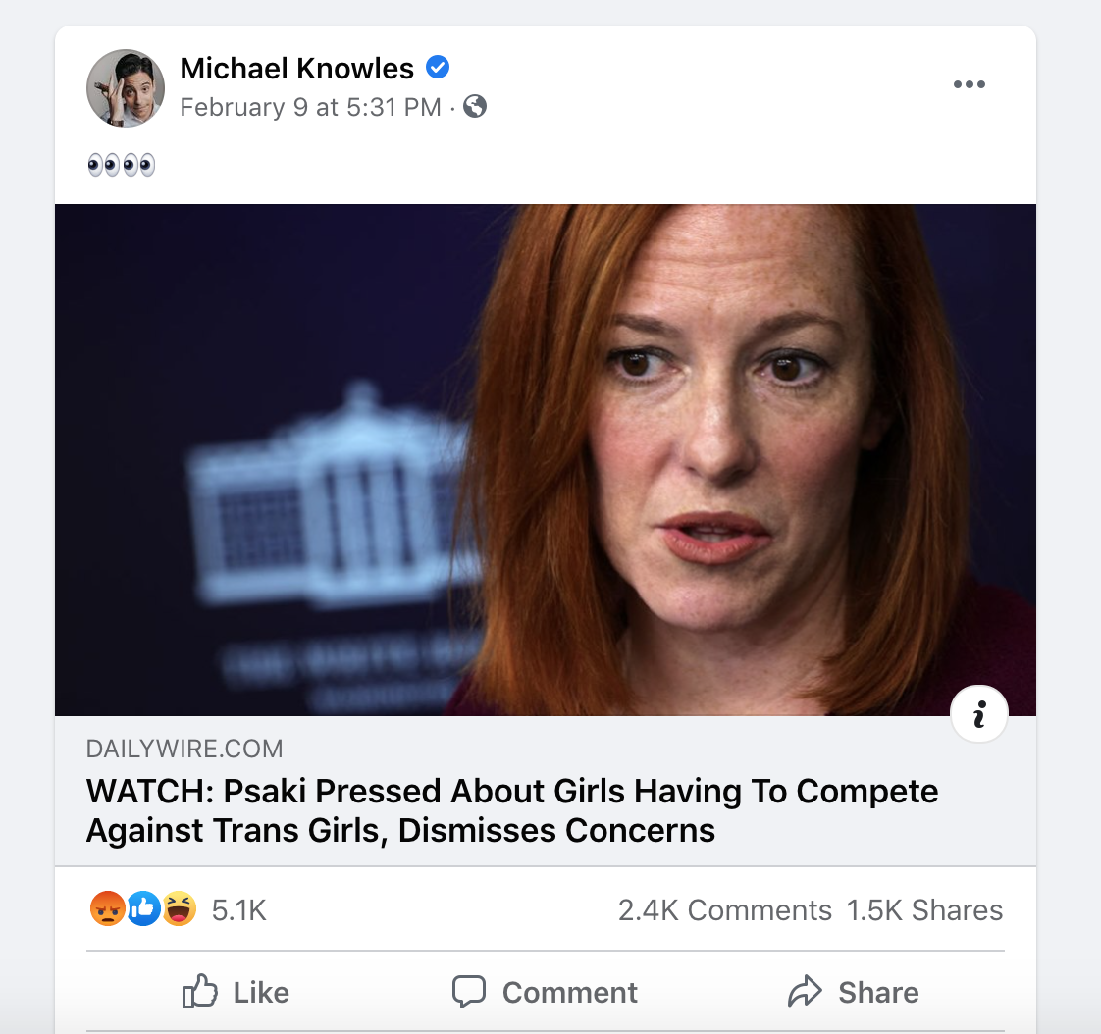Viewport: 1101px width, 1034px height.
Task: Click the Share arrow icon
Action: [x=807, y=992]
